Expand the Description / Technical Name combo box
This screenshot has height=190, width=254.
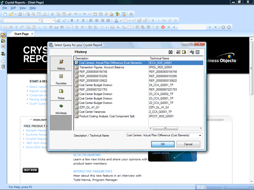[200, 136]
